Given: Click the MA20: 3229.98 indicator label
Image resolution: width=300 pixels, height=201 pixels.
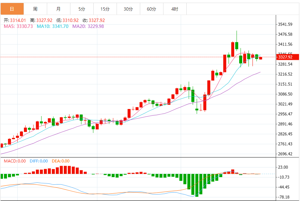Looking at the screenshot, I should point(88,26).
